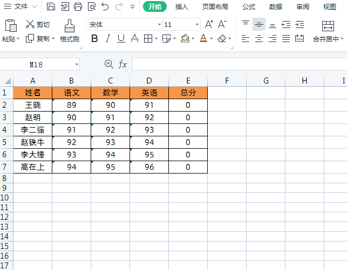Click the export-to-PDF icon beside Save
347x270 pixels.
tap(65, 6)
